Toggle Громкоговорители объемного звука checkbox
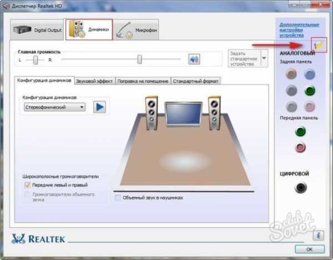This screenshot has width=333, height=260. coord(27,195)
